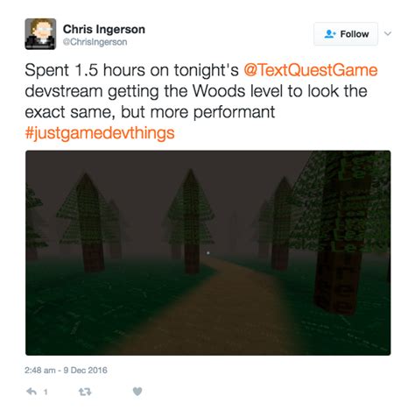Open the @TextQuestGame mention

311,70
